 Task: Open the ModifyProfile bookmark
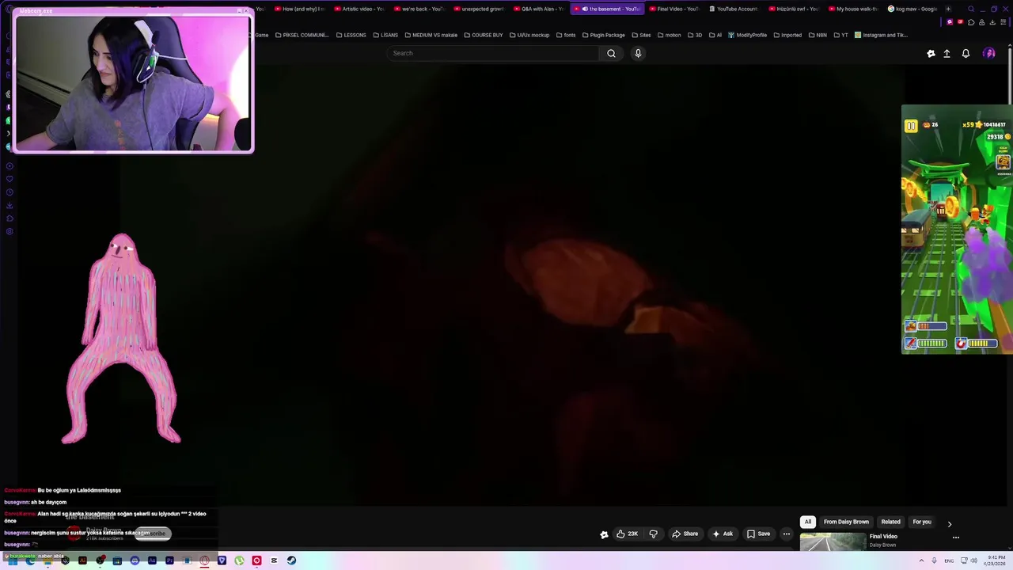point(746,35)
